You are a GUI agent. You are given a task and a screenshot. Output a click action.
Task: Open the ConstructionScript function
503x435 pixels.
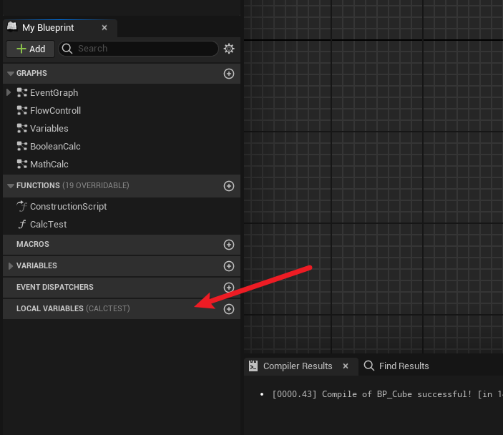tap(68, 206)
